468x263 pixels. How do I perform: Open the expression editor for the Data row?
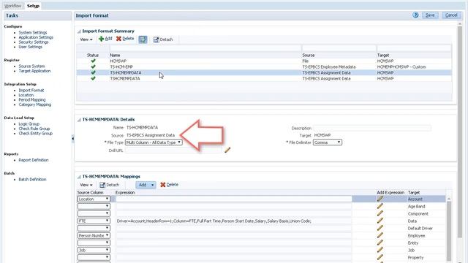pyautogui.click(x=380, y=221)
